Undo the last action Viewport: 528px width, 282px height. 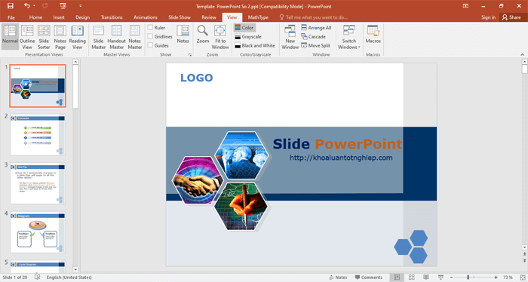[x=27, y=6]
